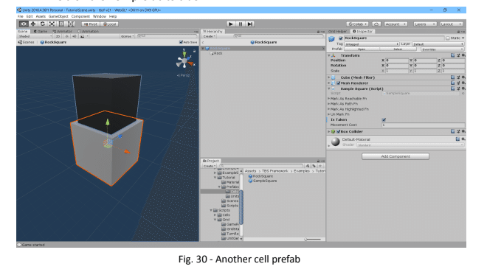Select the Hand tool in toolbar
Screen dimensions: 487x275
pos(24,24)
